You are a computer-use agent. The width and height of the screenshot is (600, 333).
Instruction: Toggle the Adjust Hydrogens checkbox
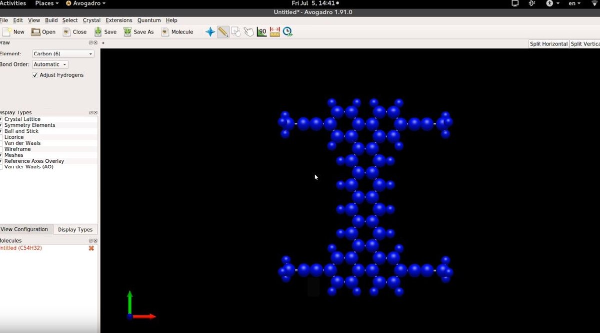(x=35, y=75)
